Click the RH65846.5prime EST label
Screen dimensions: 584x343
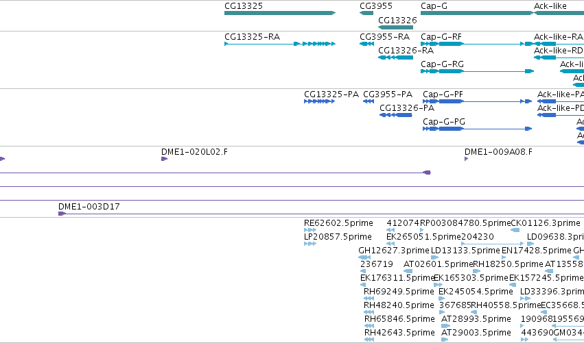click(399, 319)
